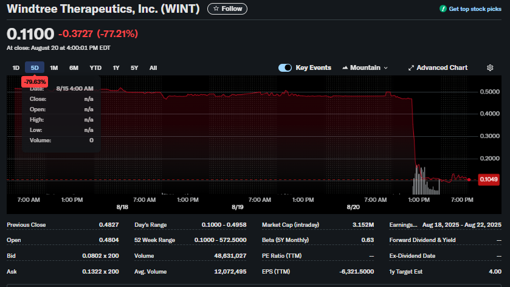Click the Advanced Chart expand icon
510x287 pixels.
pyautogui.click(x=411, y=67)
